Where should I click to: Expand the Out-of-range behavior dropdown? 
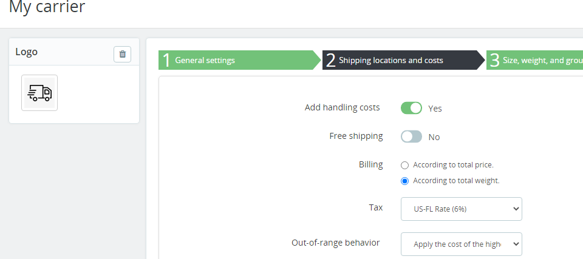point(461,244)
